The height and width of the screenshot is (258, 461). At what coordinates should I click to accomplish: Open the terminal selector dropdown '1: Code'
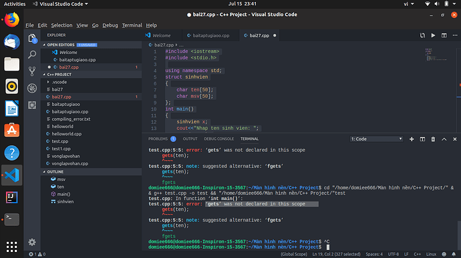(x=376, y=139)
